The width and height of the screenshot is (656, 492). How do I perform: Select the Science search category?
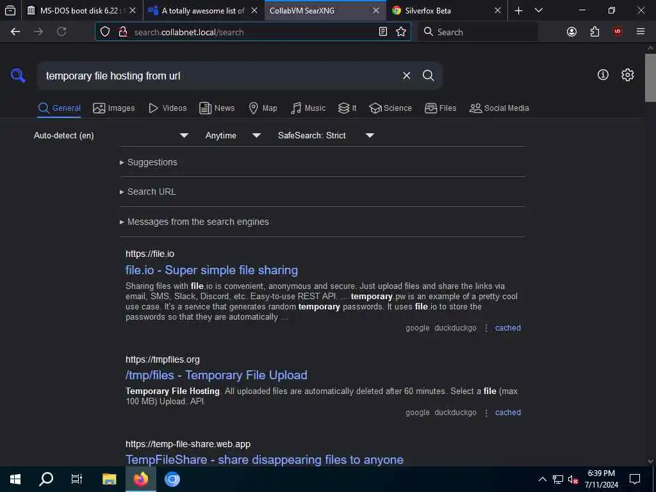coord(390,108)
